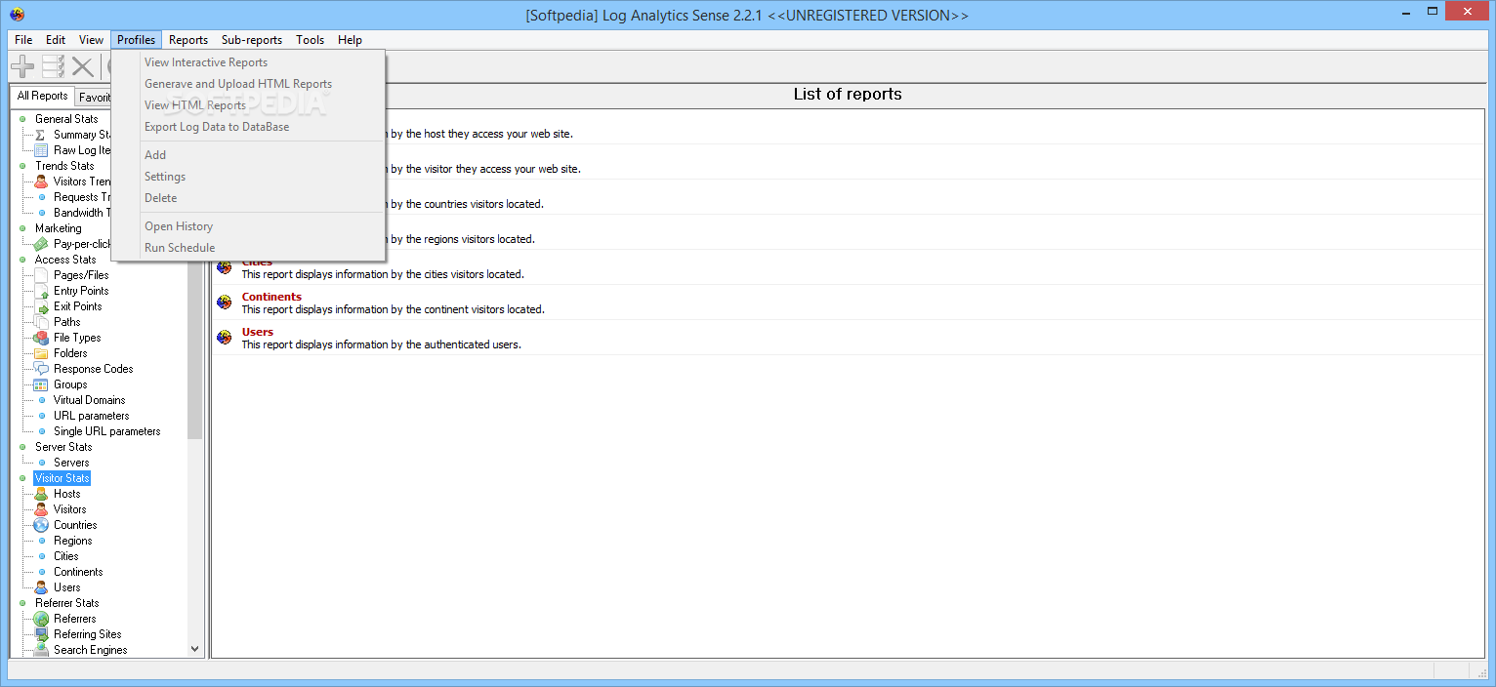1496x687 pixels.
Task: Click the Search Engines icon in tree
Action: coord(41,650)
